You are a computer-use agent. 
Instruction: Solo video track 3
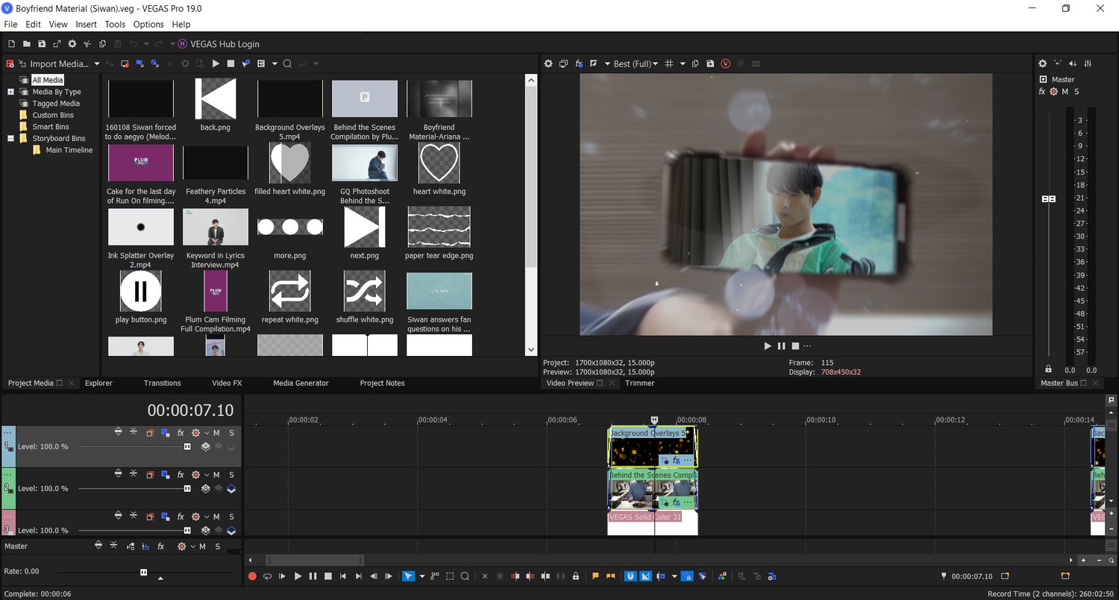[231, 516]
